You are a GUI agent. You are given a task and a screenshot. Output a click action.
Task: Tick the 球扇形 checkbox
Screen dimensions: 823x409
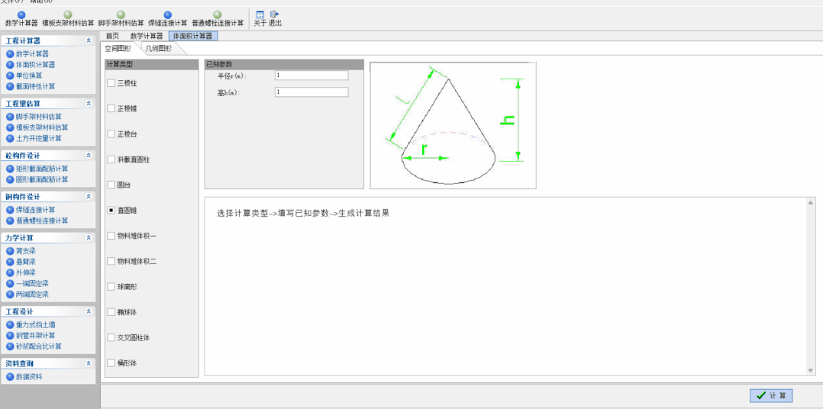[111, 287]
